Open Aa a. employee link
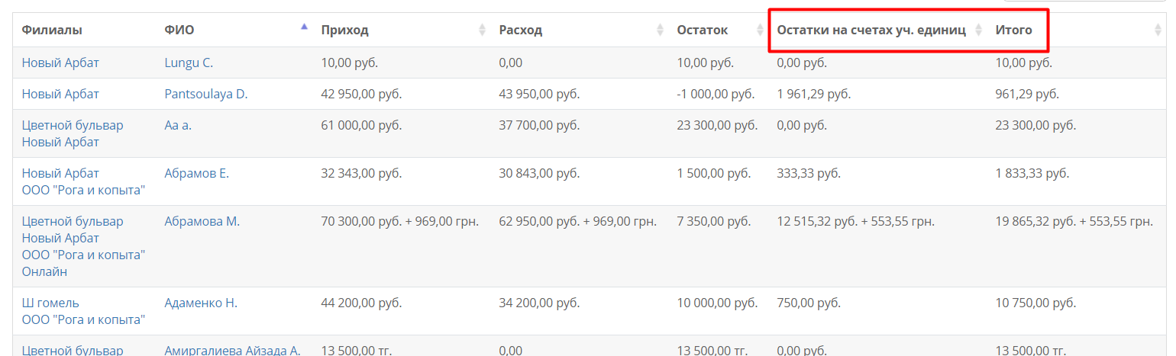The image size is (1176, 356). tap(178, 125)
